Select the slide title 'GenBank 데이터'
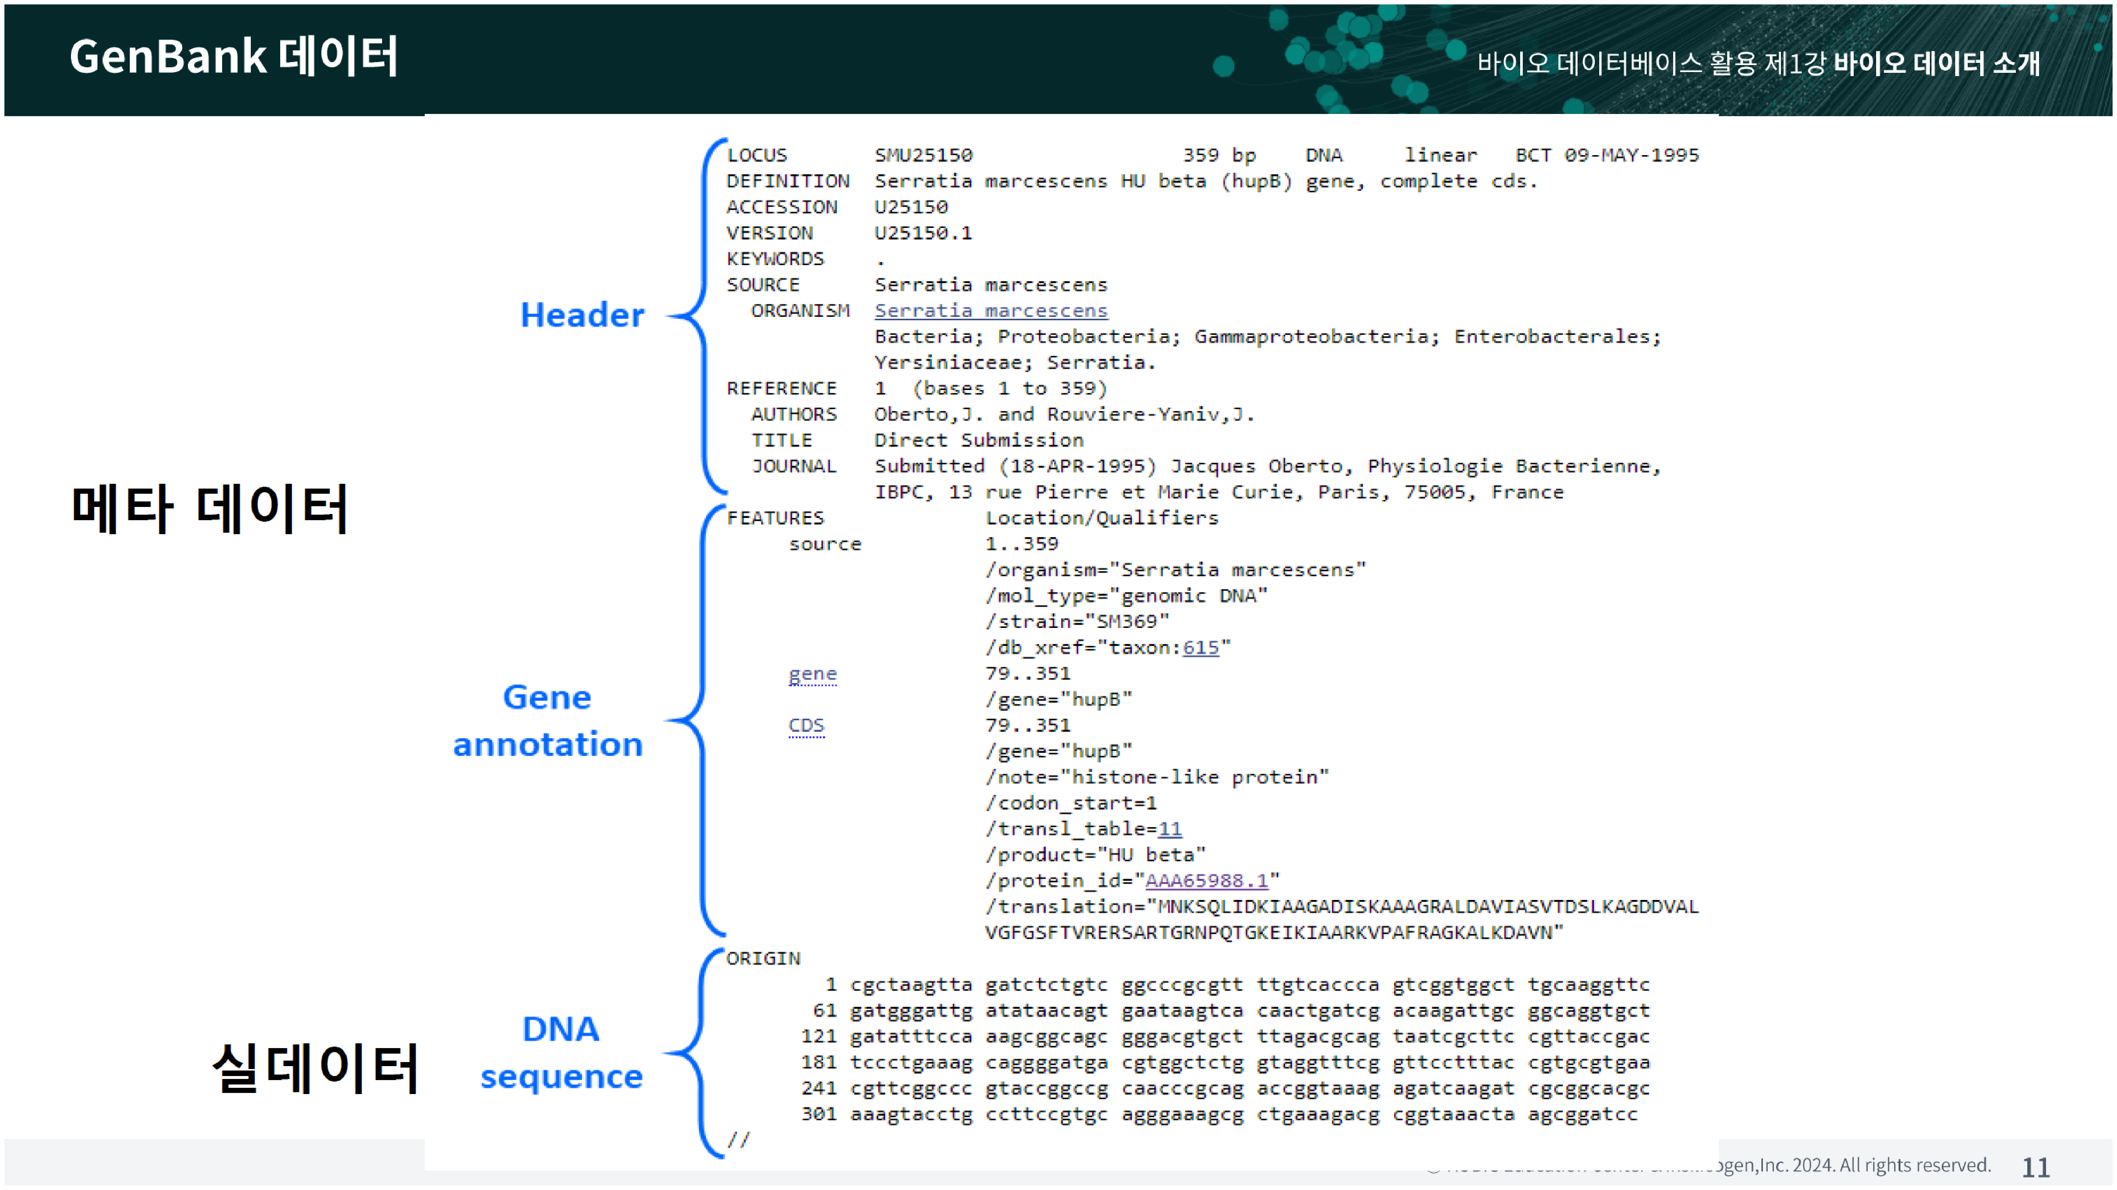Image resolution: width=2117 pixels, height=1190 pixels. pyautogui.click(x=234, y=57)
